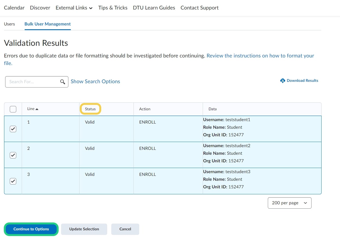Viewport: 340px width, 239px height.
Task: Open the Calendar nav item
Action: 14,8
